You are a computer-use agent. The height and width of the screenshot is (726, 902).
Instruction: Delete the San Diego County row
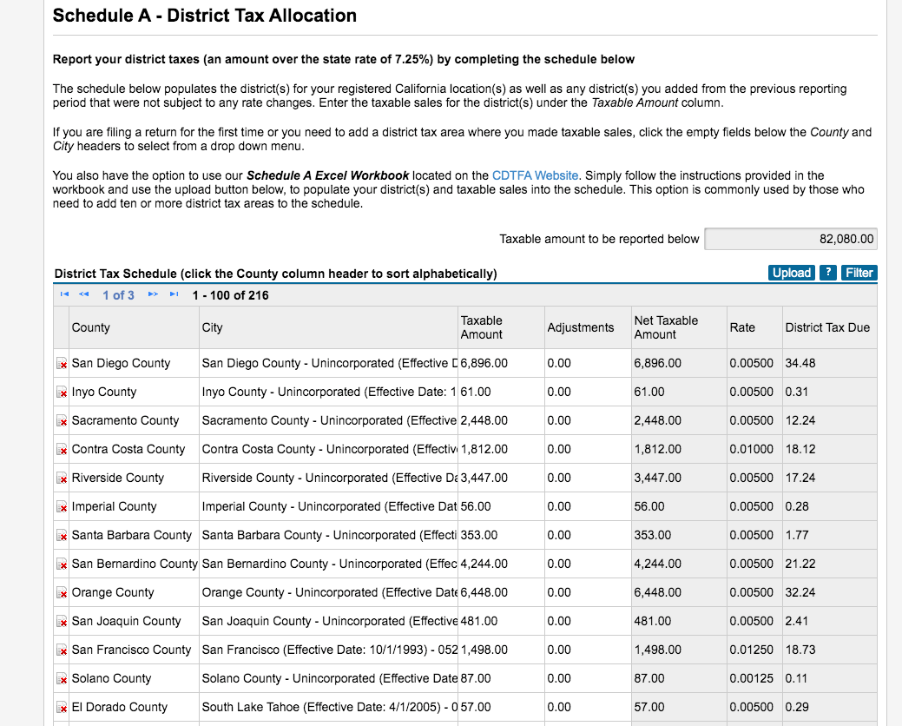click(62, 364)
